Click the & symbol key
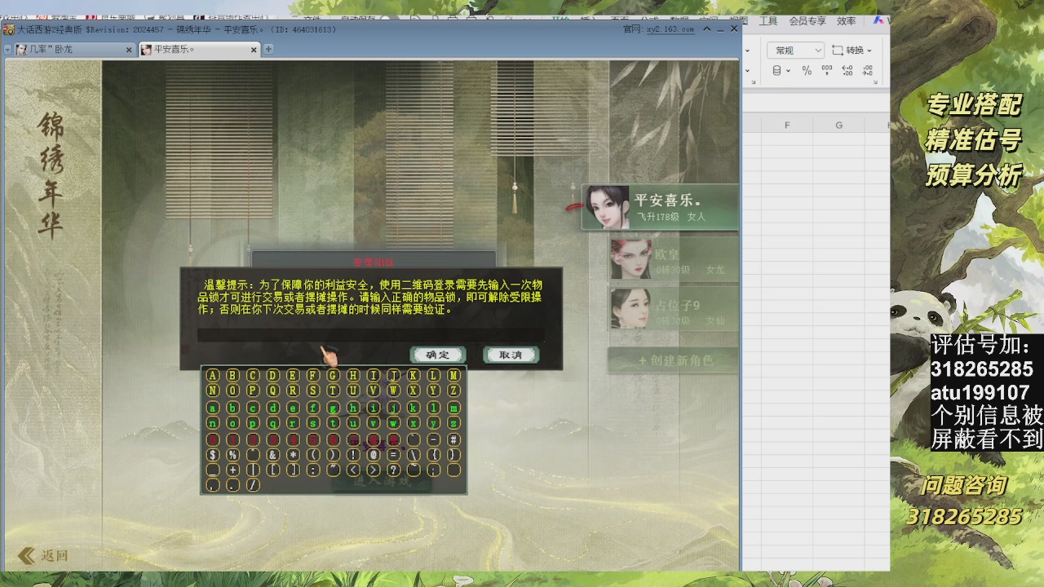The height and width of the screenshot is (587, 1044). click(x=273, y=455)
